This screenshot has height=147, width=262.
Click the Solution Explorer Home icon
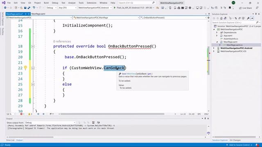pos(221,18)
